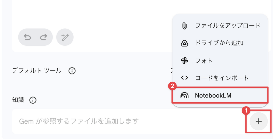Click the white text area above undo
Image resolution: width=273 pixels, height=139 pixels.
pos(91,13)
